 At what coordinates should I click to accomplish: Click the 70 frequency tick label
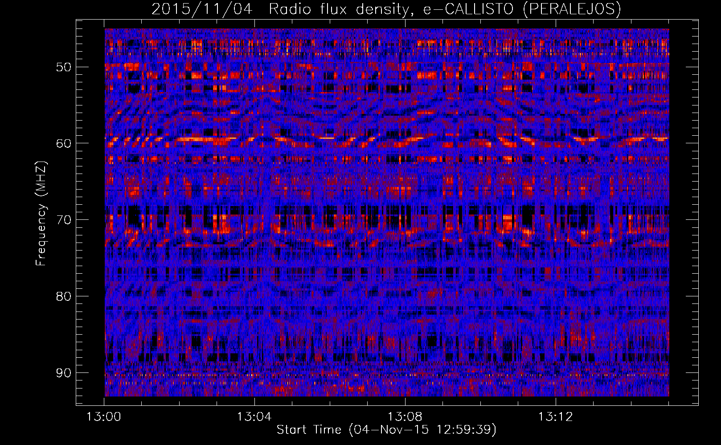63,220
